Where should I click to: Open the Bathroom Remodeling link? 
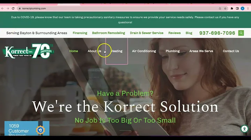108,33
